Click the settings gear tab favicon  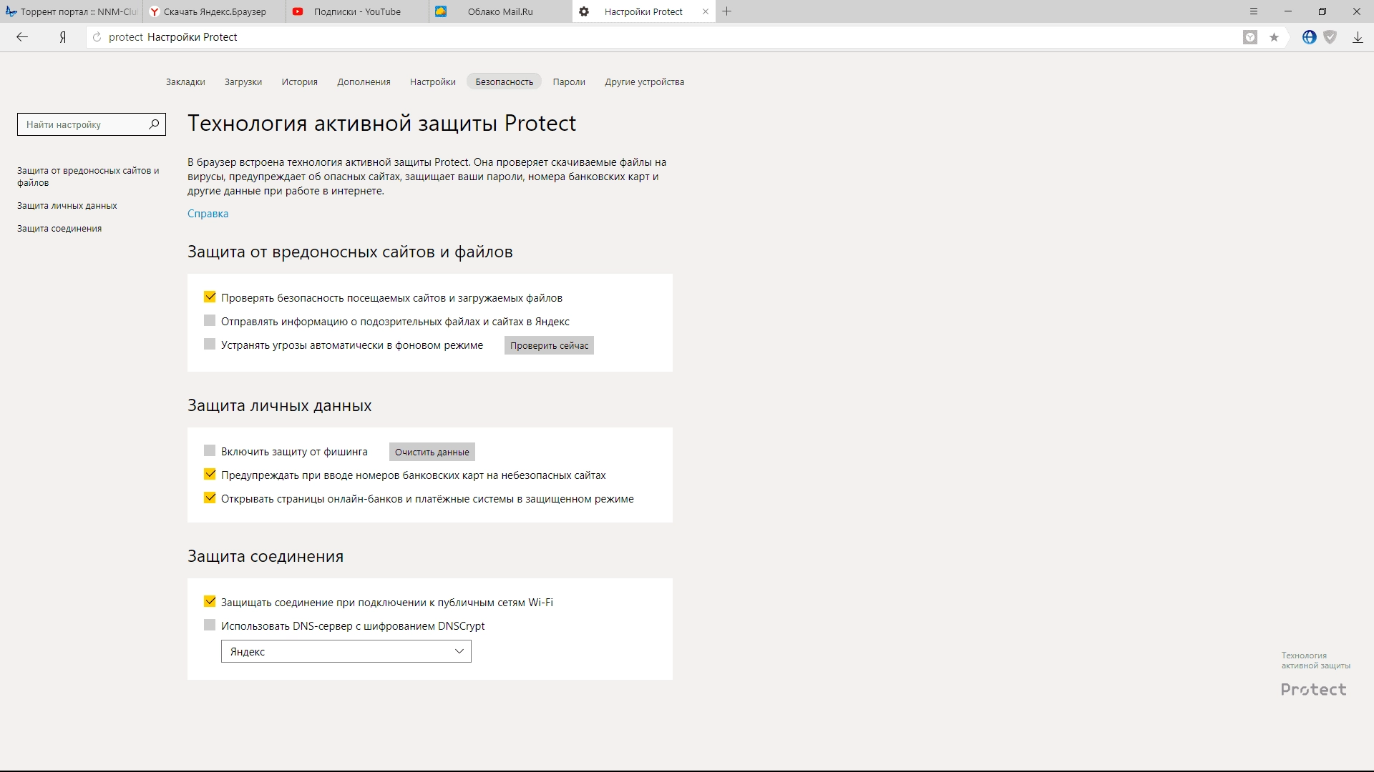click(x=584, y=11)
